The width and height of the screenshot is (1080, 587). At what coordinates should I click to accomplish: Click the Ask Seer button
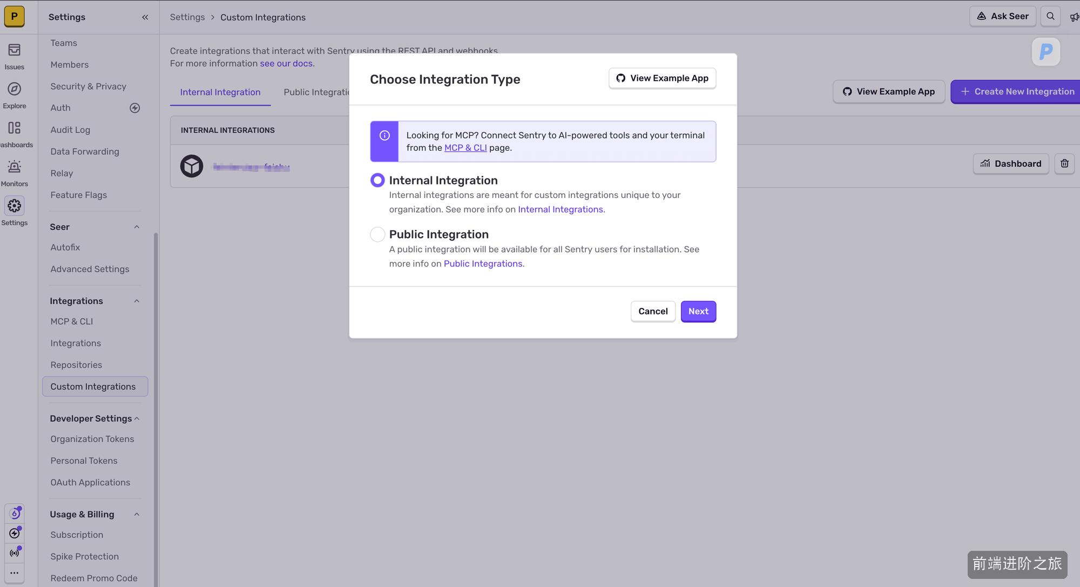click(x=1003, y=16)
